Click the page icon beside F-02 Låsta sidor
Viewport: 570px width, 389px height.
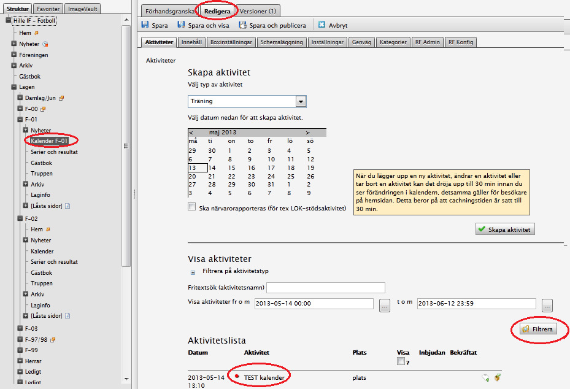click(67, 315)
